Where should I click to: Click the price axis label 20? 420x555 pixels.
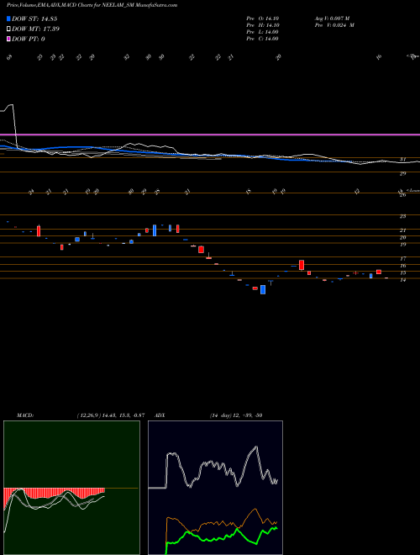pos(402,237)
